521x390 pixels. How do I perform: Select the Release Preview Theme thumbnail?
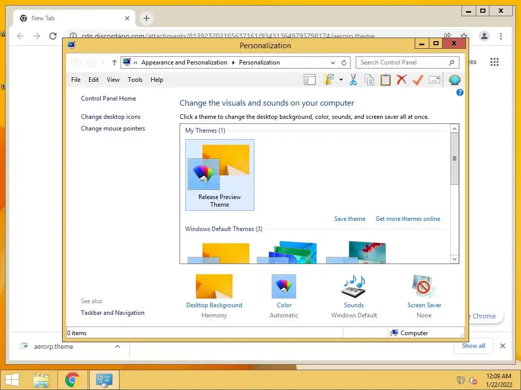coord(220,175)
